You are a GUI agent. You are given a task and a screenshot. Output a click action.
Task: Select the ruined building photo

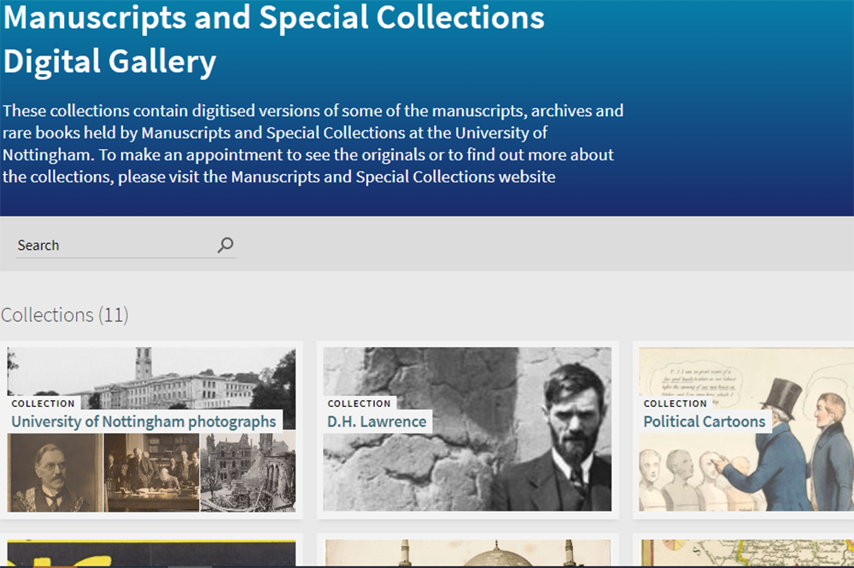tap(248, 472)
